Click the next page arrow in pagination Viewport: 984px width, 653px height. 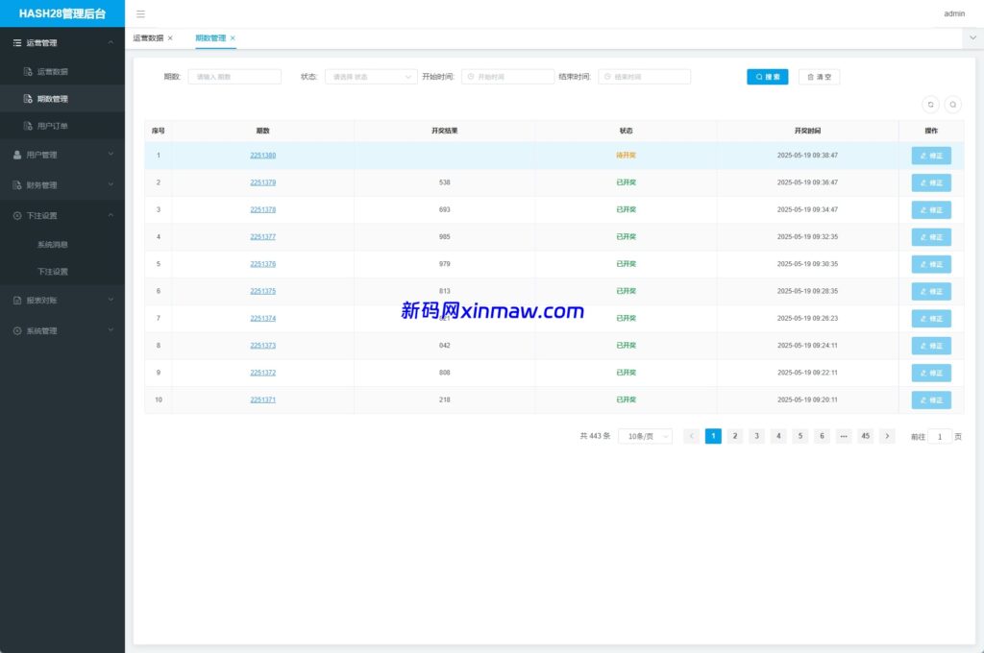pyautogui.click(x=887, y=436)
